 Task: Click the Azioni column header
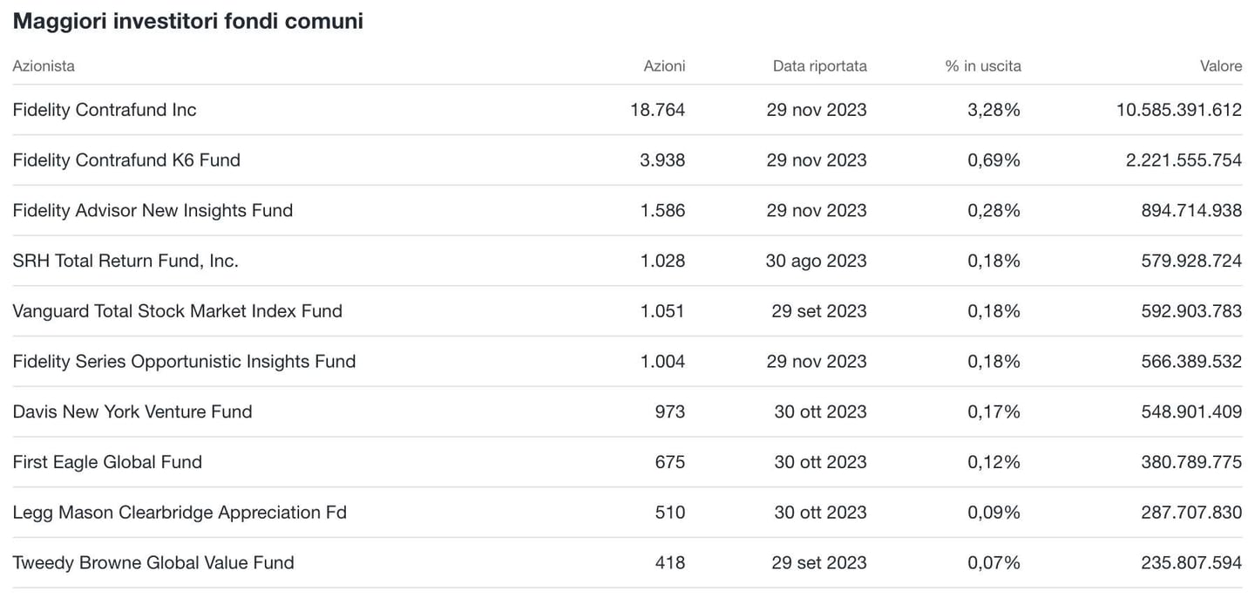coord(664,66)
